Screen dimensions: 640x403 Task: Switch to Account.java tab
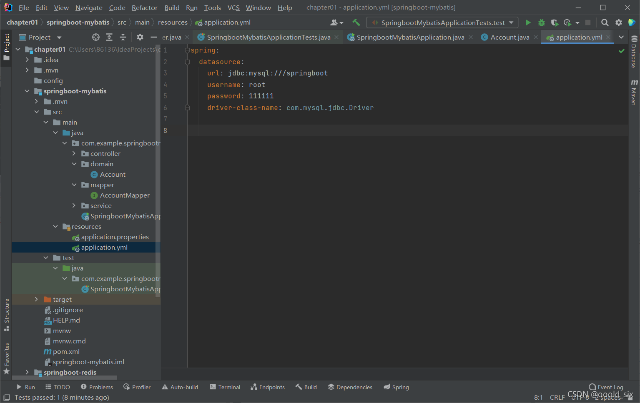509,37
